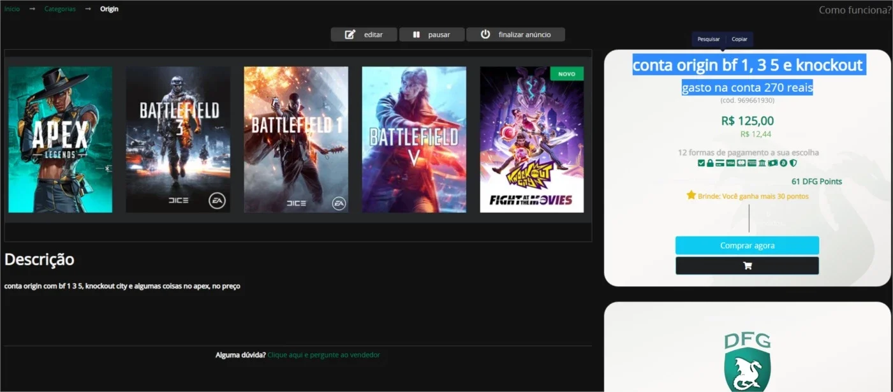The width and height of the screenshot is (893, 392).
Task: Open the Apex Legends cover image
Action: click(x=60, y=140)
